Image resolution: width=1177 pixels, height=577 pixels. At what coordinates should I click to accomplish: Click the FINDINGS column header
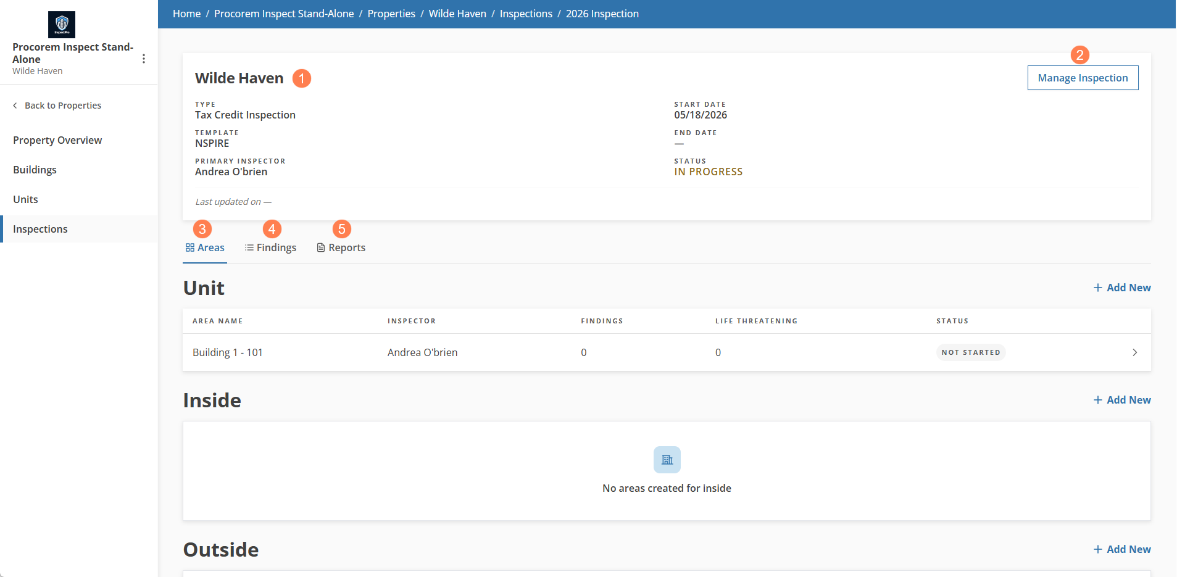click(602, 321)
